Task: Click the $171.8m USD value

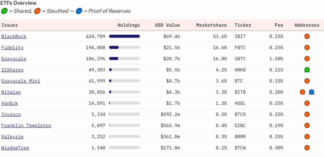Action: [x=170, y=148]
